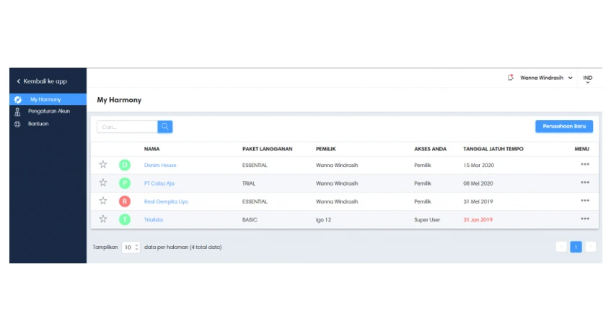
Task: Star Real Gempita Liya as favorite
Action: tap(103, 201)
